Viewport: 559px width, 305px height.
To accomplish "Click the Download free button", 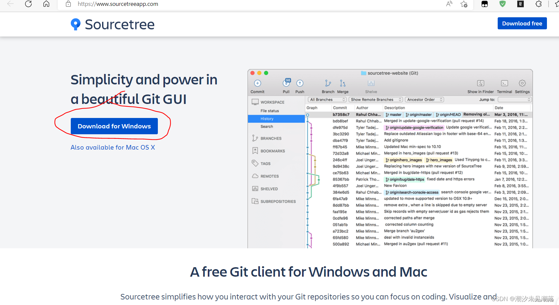I will [x=522, y=23].
